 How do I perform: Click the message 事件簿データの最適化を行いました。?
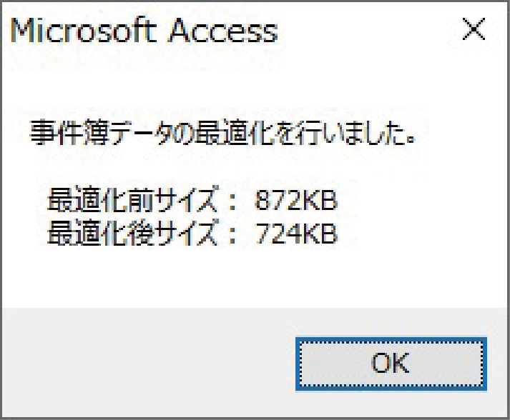[x=223, y=134]
